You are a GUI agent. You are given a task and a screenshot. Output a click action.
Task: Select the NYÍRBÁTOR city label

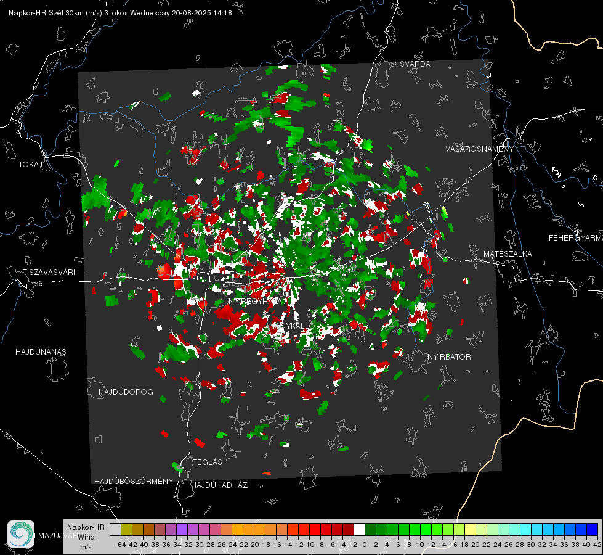point(449,357)
